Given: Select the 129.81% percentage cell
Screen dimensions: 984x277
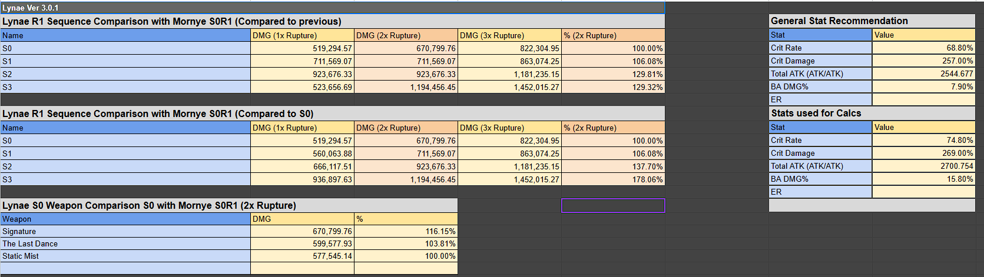Looking at the screenshot, I should [x=613, y=74].
